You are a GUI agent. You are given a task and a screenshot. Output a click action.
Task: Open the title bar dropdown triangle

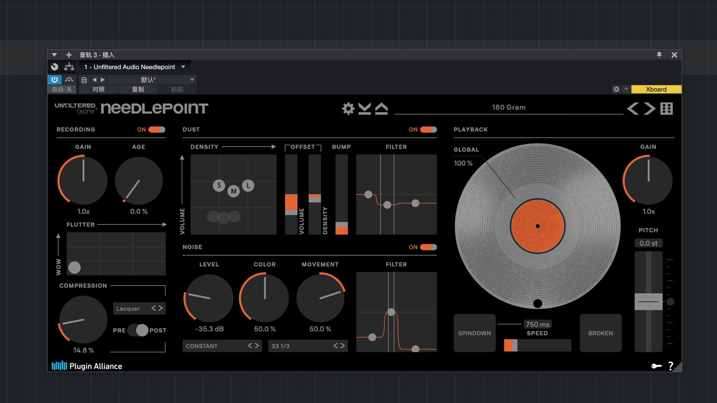tap(54, 55)
